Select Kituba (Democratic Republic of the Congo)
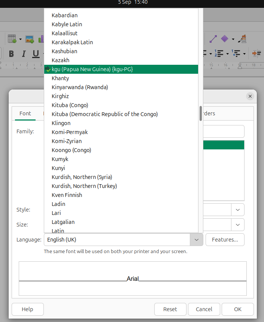This screenshot has height=322, width=264. pyautogui.click(x=121, y=114)
